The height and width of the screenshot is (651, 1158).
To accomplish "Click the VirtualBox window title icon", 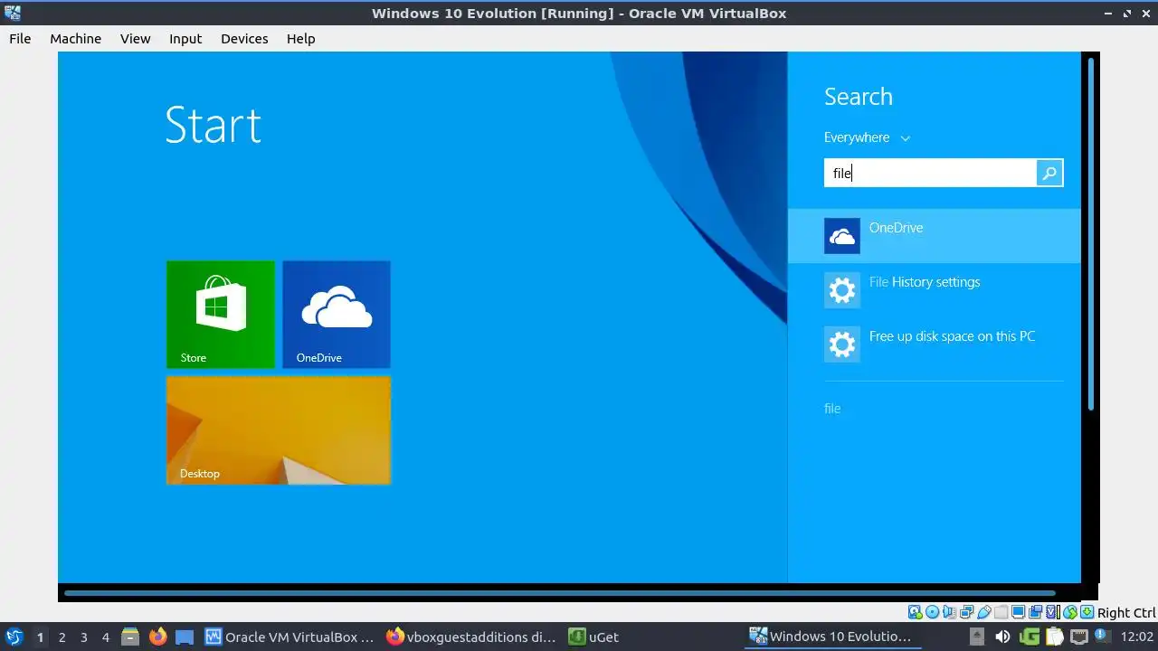I will click(x=12, y=13).
